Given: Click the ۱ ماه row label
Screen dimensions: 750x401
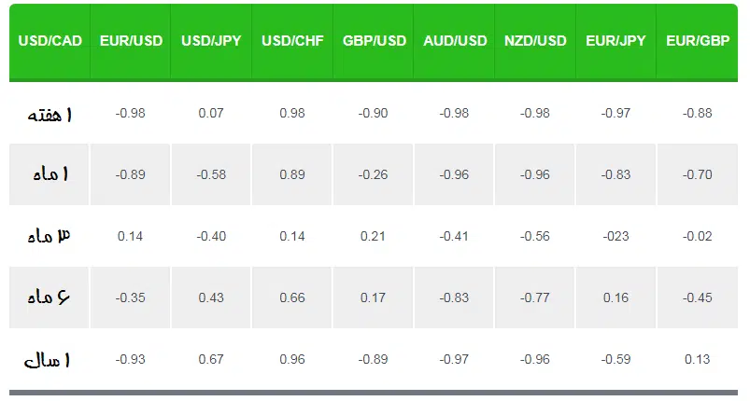Looking at the screenshot, I should (x=50, y=174).
